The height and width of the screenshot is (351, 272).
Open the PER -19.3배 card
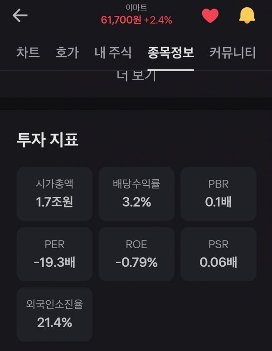point(54,254)
